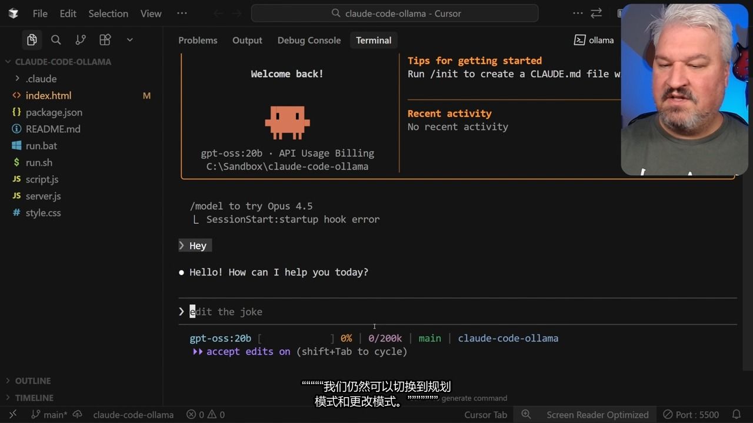Image resolution: width=753 pixels, height=423 pixels.
Task: Open notifications bell in status bar
Action: tap(736, 415)
